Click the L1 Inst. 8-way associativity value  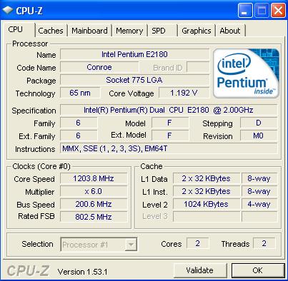click(259, 191)
